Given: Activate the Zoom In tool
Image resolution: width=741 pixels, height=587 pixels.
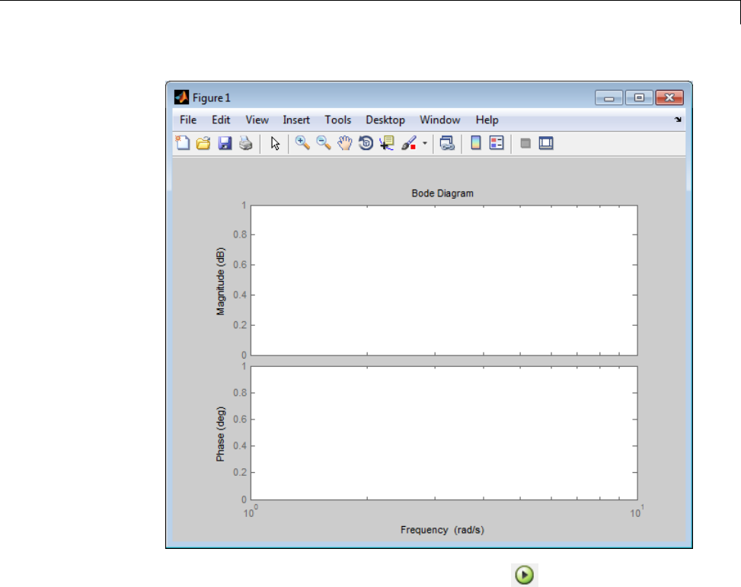Looking at the screenshot, I should 302,142.
